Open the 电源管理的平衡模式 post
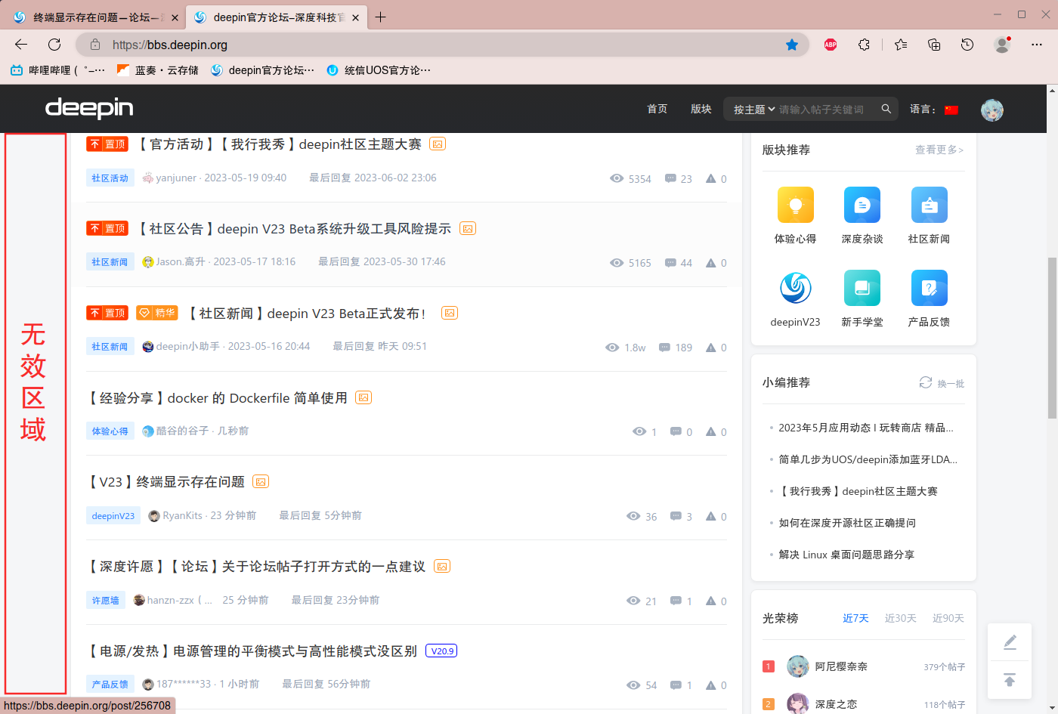The image size is (1058, 714). [x=252, y=651]
